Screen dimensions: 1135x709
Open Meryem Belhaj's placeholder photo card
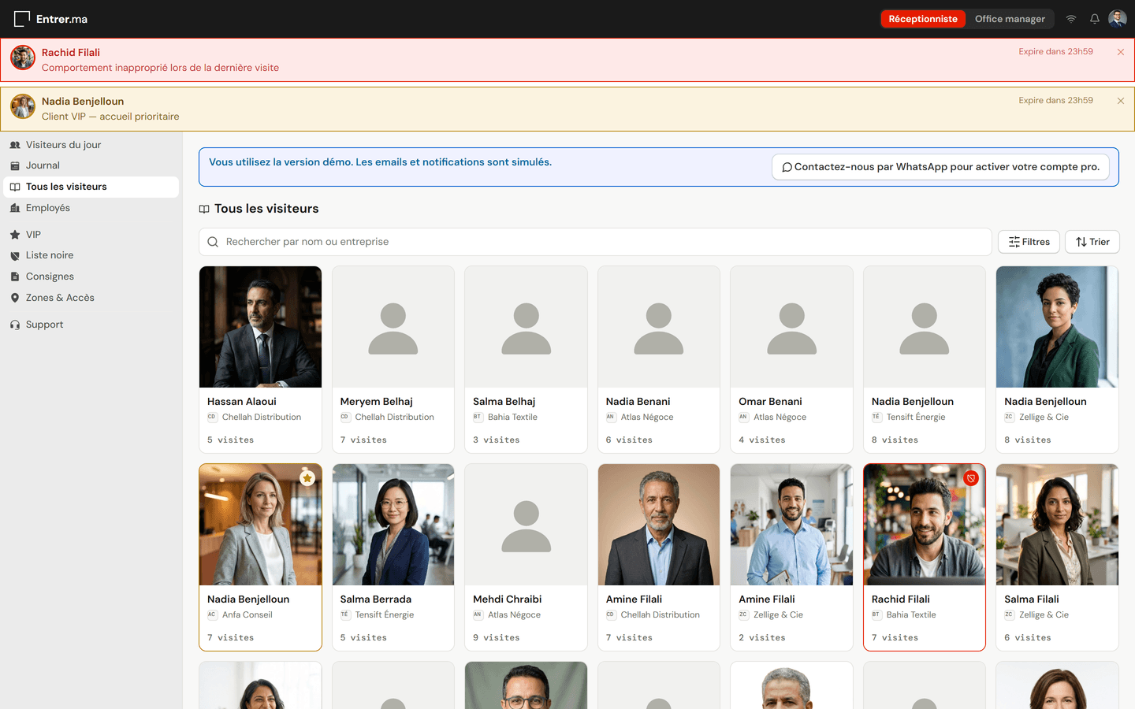pos(393,327)
